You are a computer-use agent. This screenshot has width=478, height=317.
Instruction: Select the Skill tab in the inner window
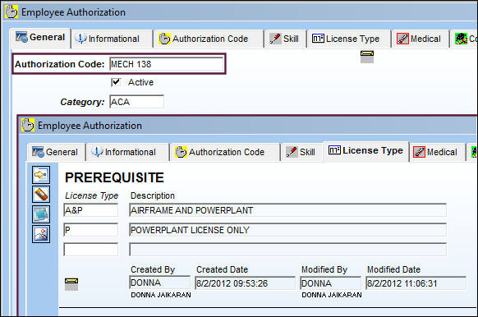pyautogui.click(x=301, y=152)
